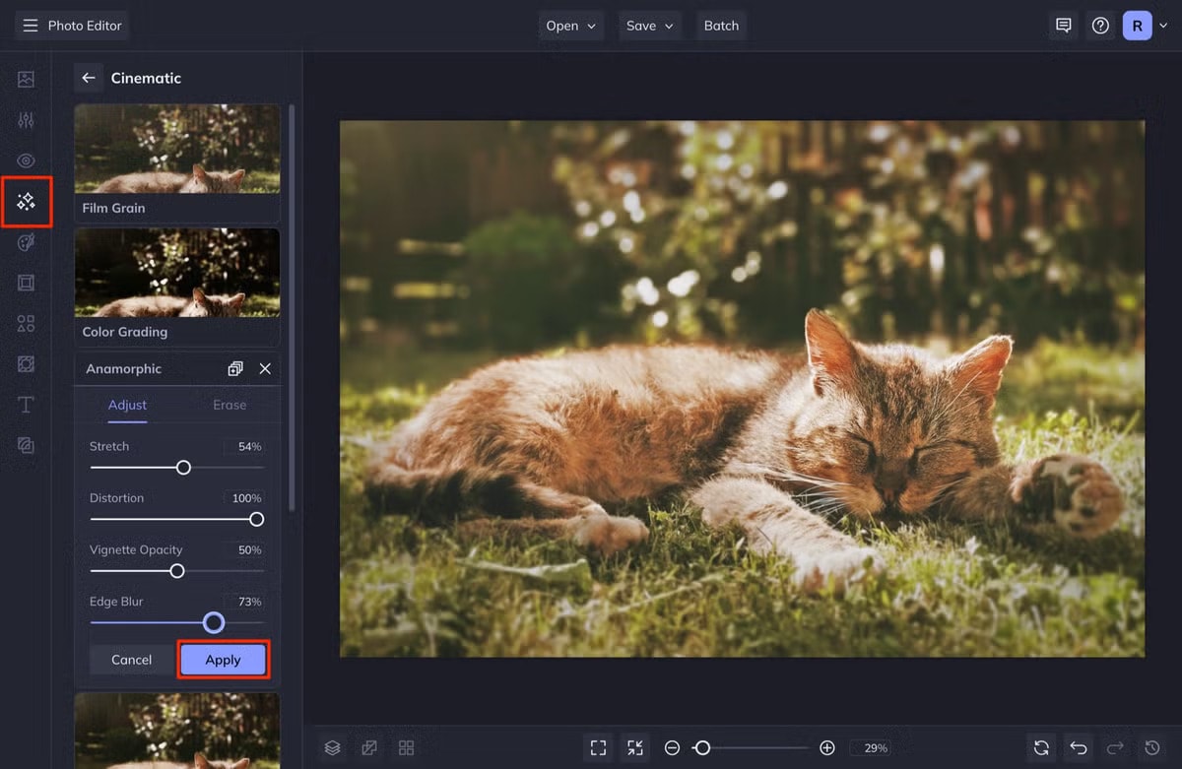Image resolution: width=1182 pixels, height=769 pixels.
Task: Open the Layers icon in bottom bar
Action: [333, 748]
